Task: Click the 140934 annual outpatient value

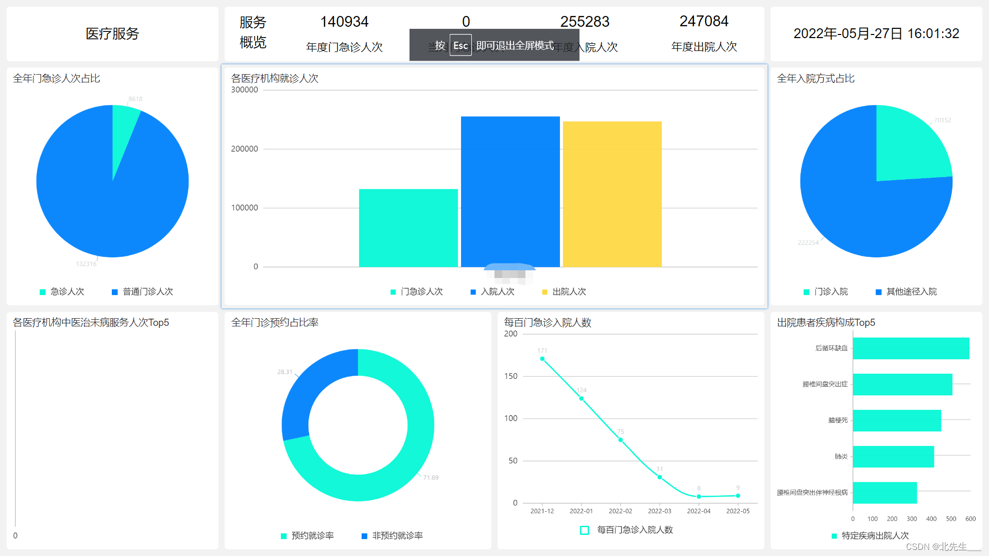Action: tap(345, 22)
